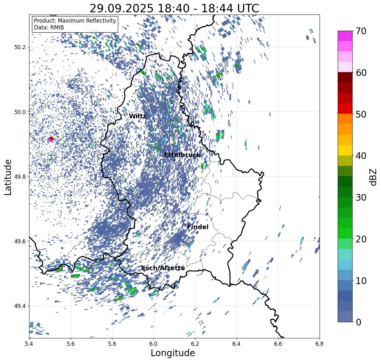Select the Ettelbruck city label
The image size is (381, 361).
182,155
